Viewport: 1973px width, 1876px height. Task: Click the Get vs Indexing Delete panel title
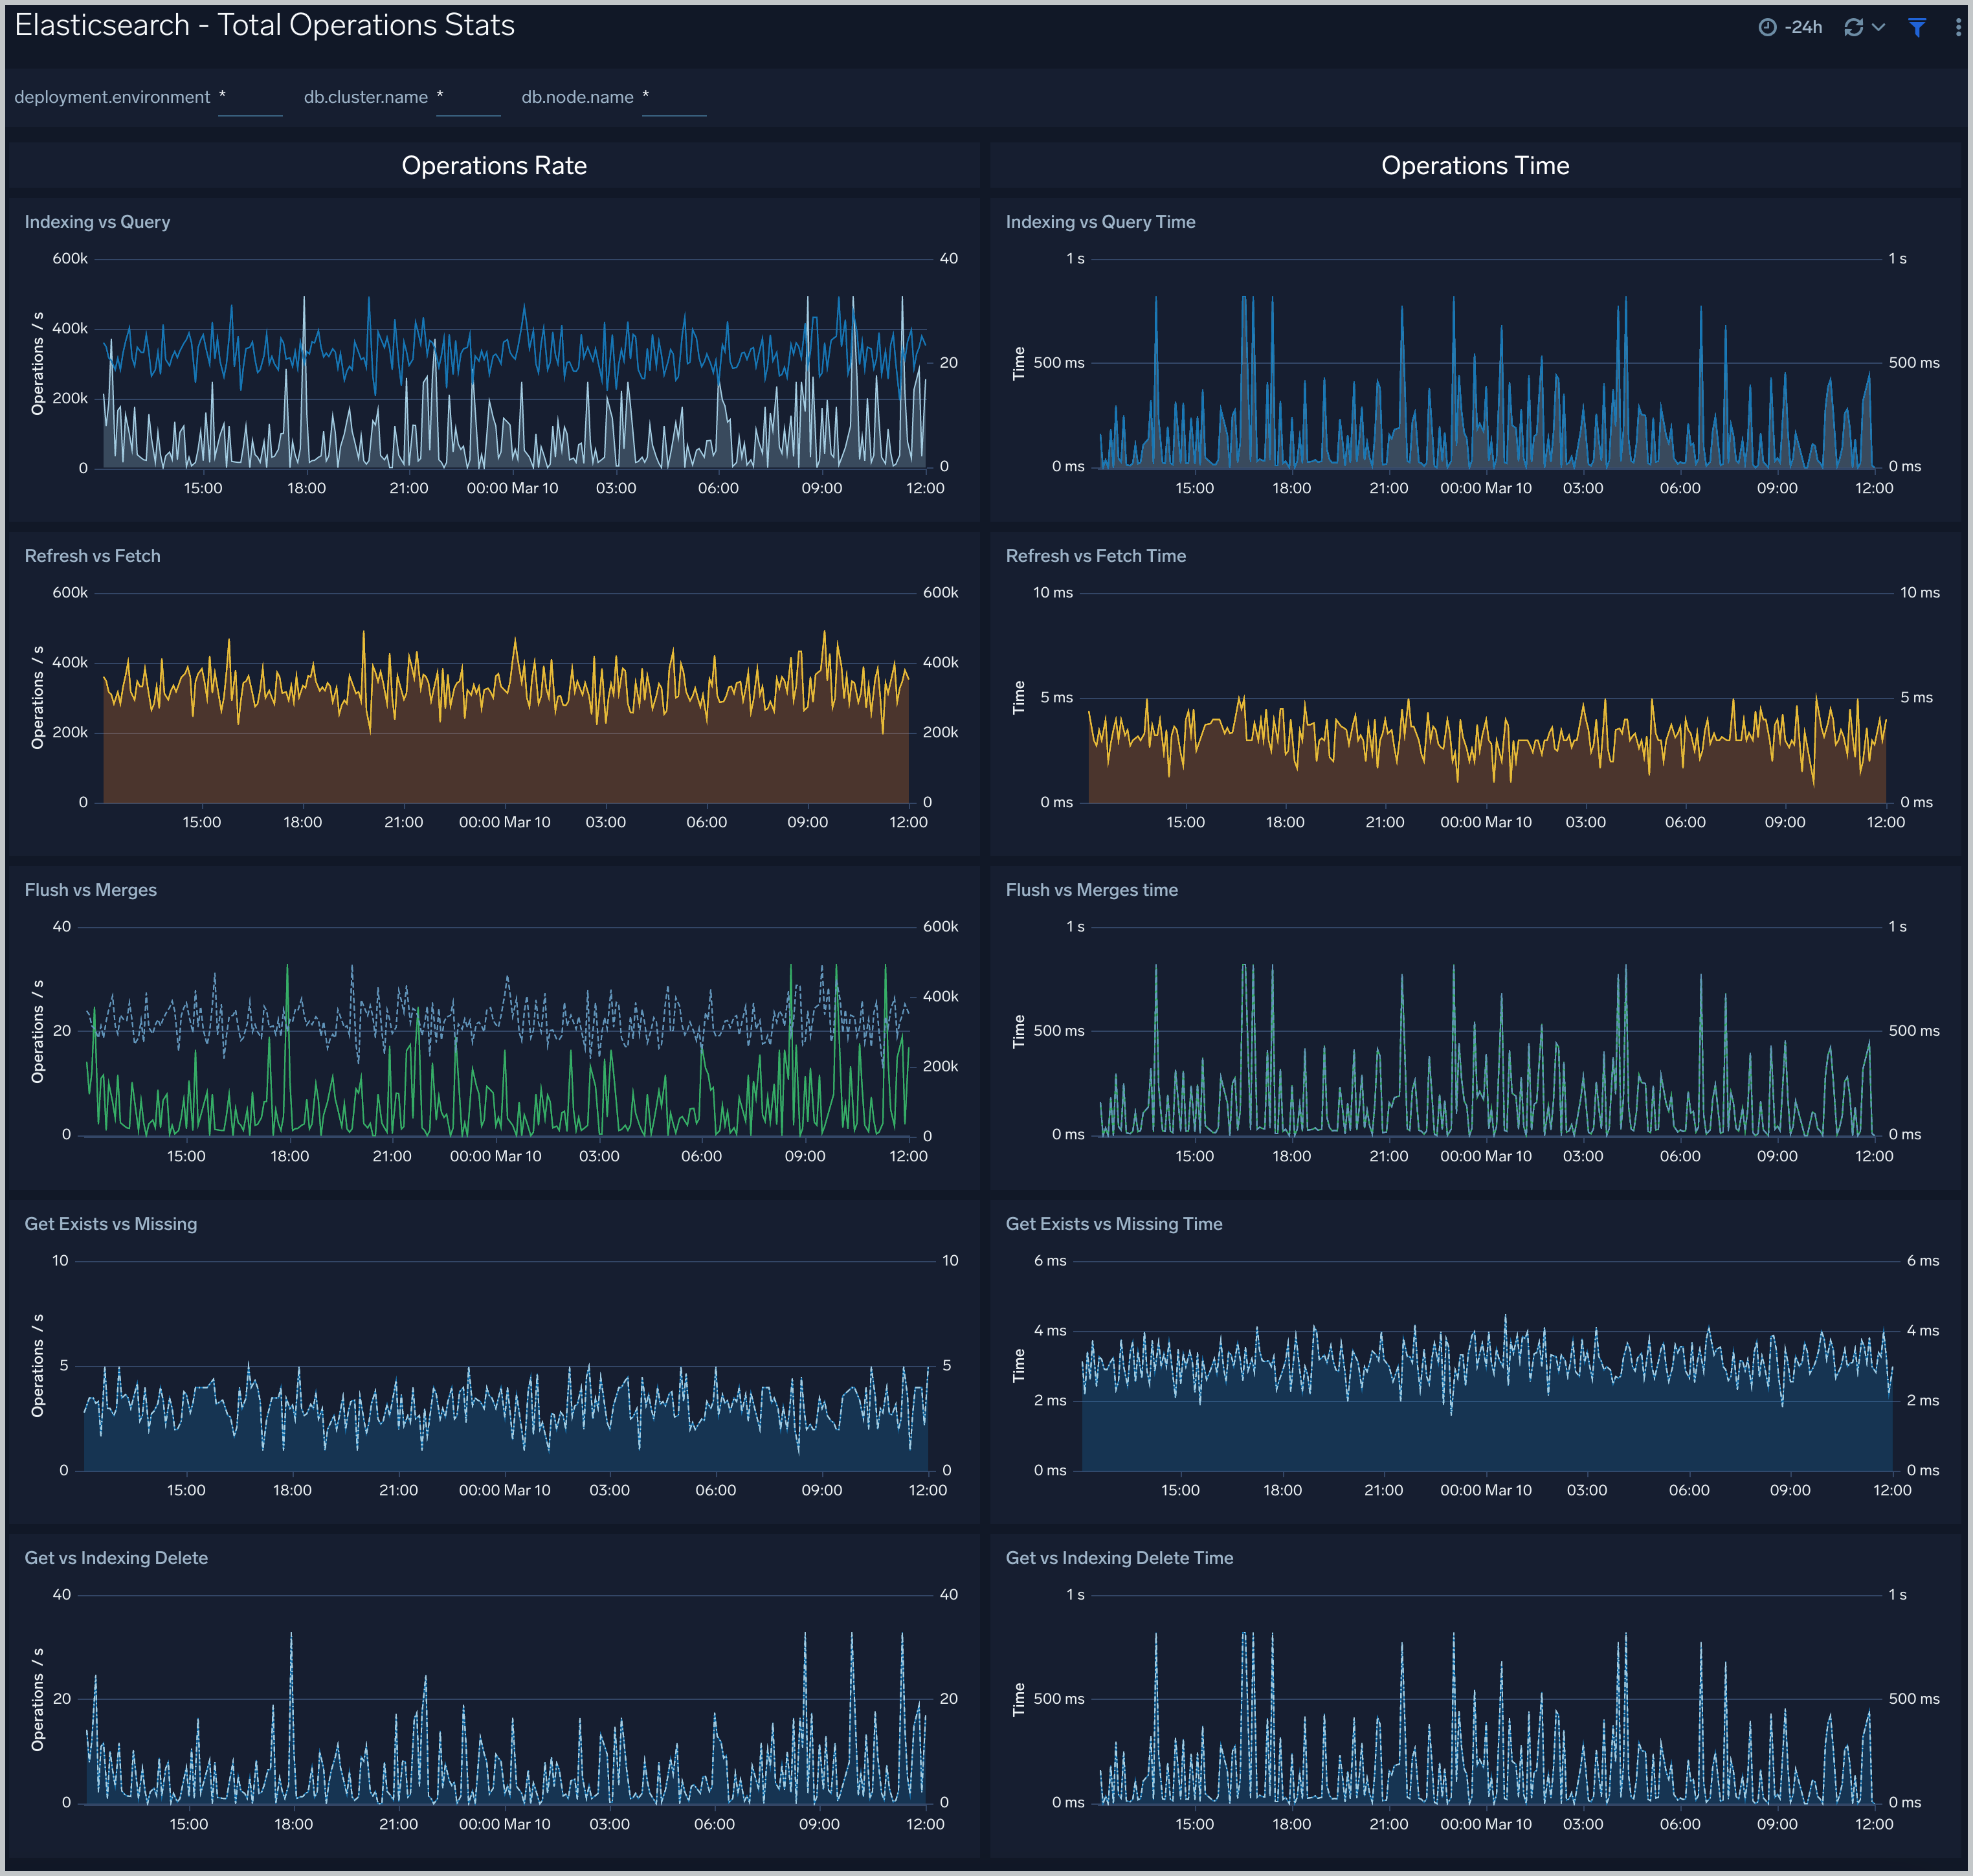(x=116, y=1558)
